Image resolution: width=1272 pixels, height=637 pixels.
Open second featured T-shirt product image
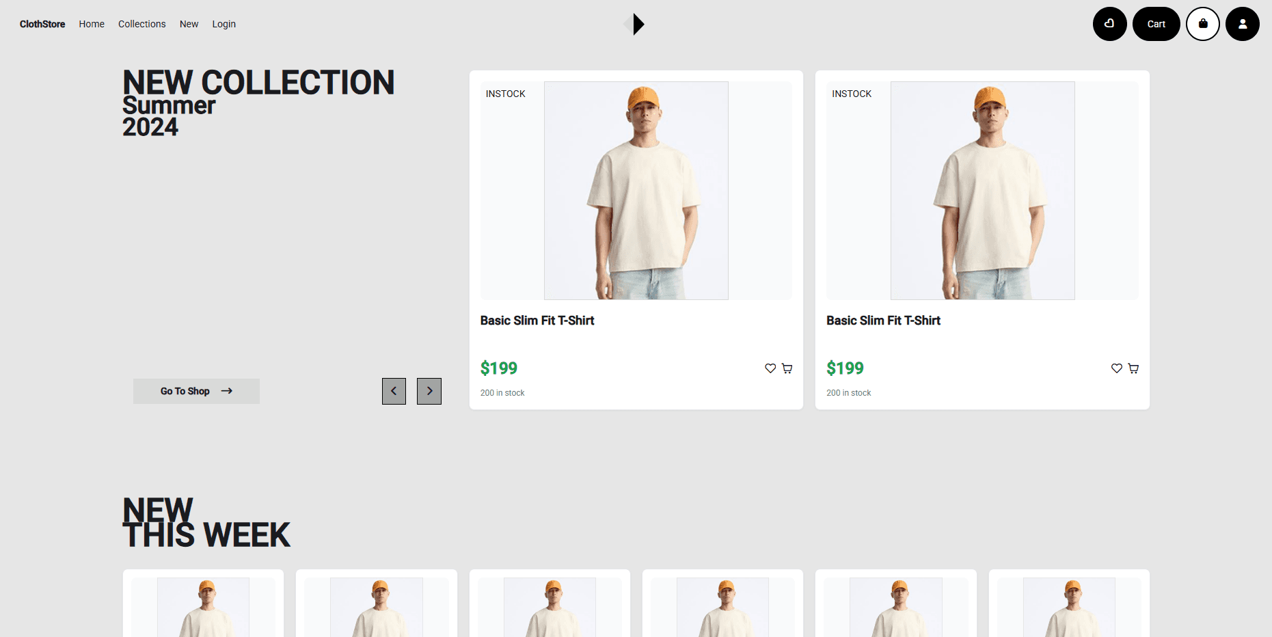coord(982,191)
